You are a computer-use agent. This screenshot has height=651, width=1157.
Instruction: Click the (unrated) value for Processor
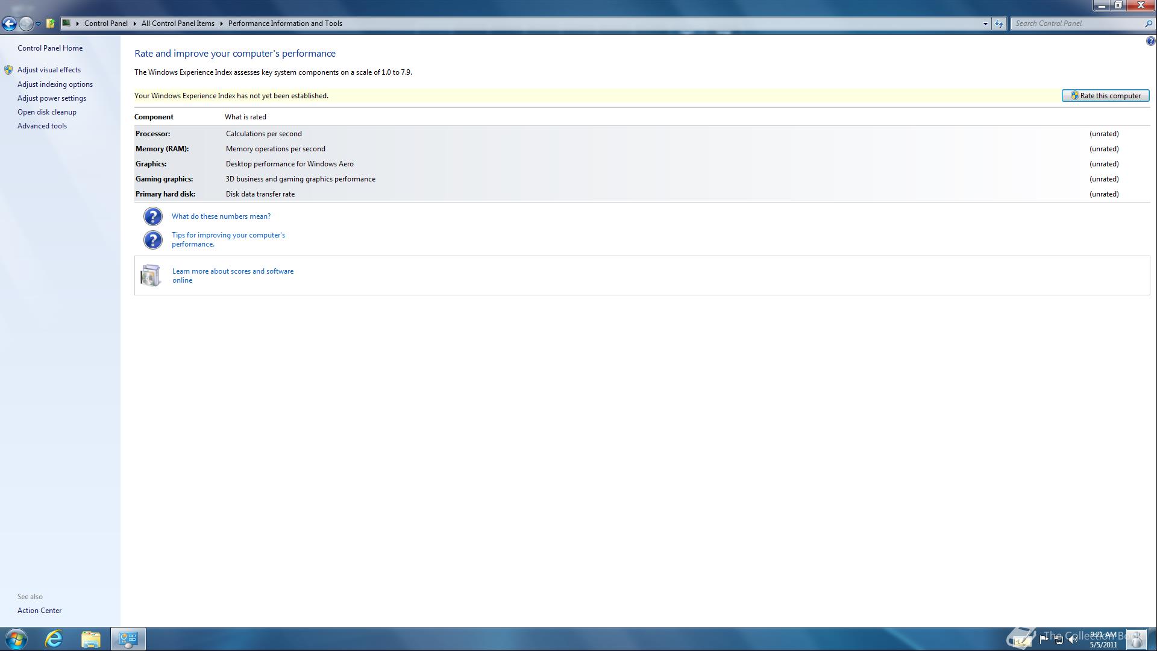(1104, 134)
